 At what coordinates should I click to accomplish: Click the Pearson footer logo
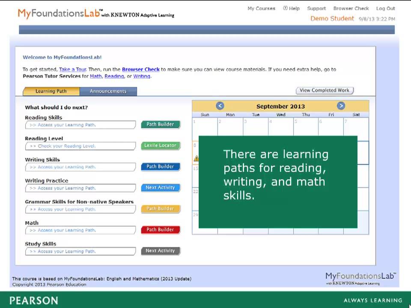pyautogui.click(x=34, y=300)
